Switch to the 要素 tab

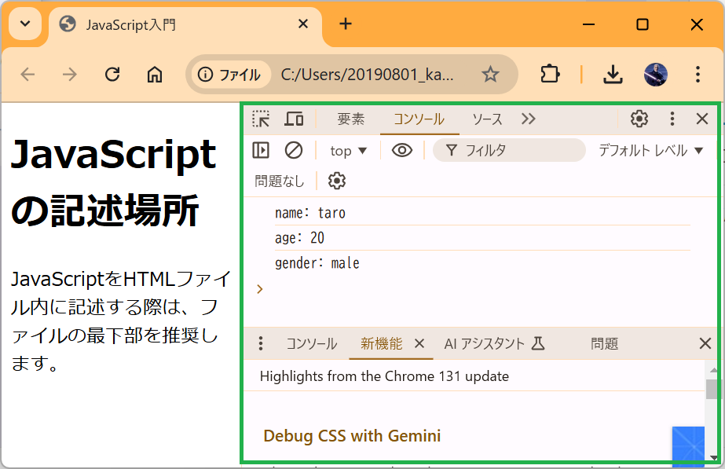[x=350, y=119]
